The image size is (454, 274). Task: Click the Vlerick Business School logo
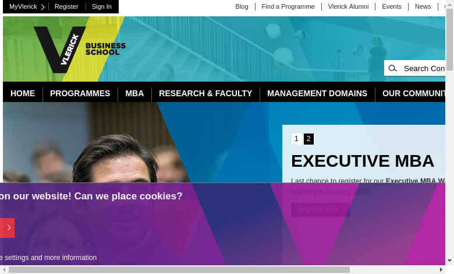click(x=79, y=49)
